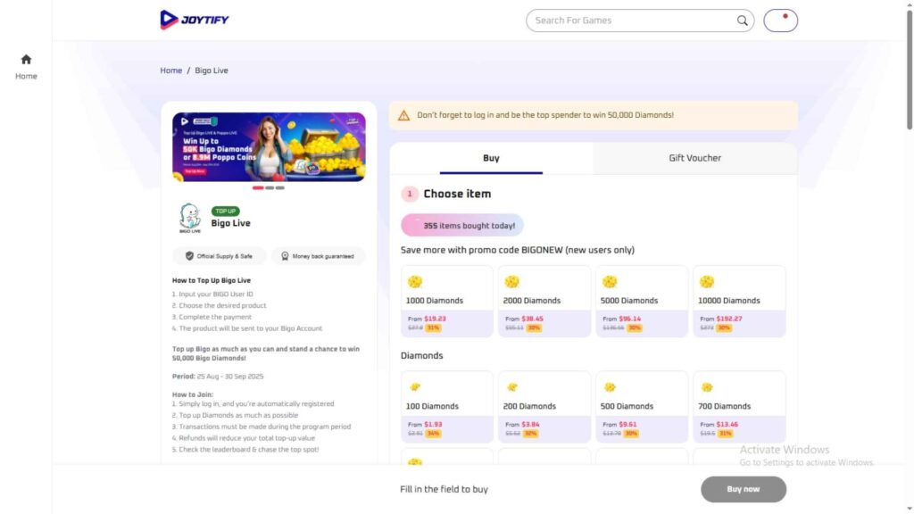Click the diamond icon on 500 Diamonds card

[x=610, y=387]
